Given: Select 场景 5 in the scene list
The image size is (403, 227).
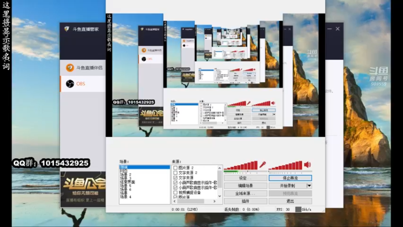Looking at the screenshot, I should pos(125,186).
